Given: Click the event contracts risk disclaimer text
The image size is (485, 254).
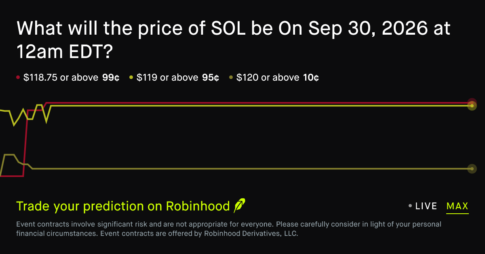Looking at the screenshot, I should pos(229,229).
